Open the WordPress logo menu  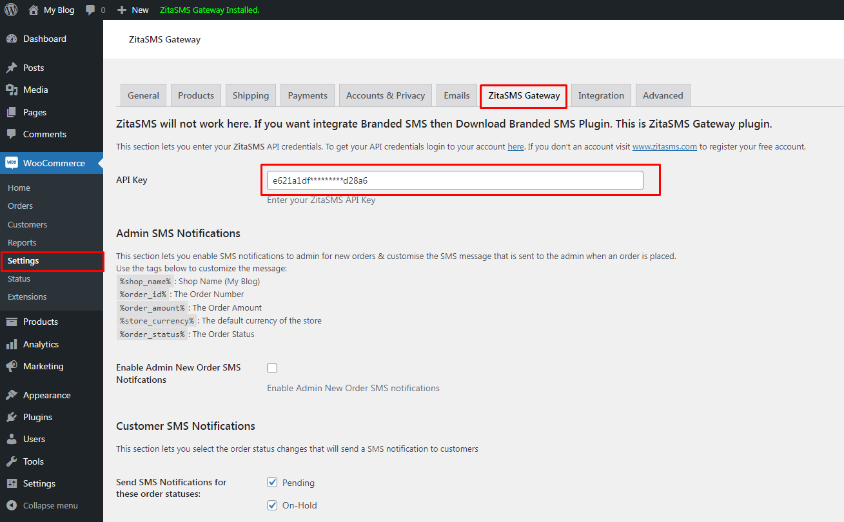pos(11,10)
